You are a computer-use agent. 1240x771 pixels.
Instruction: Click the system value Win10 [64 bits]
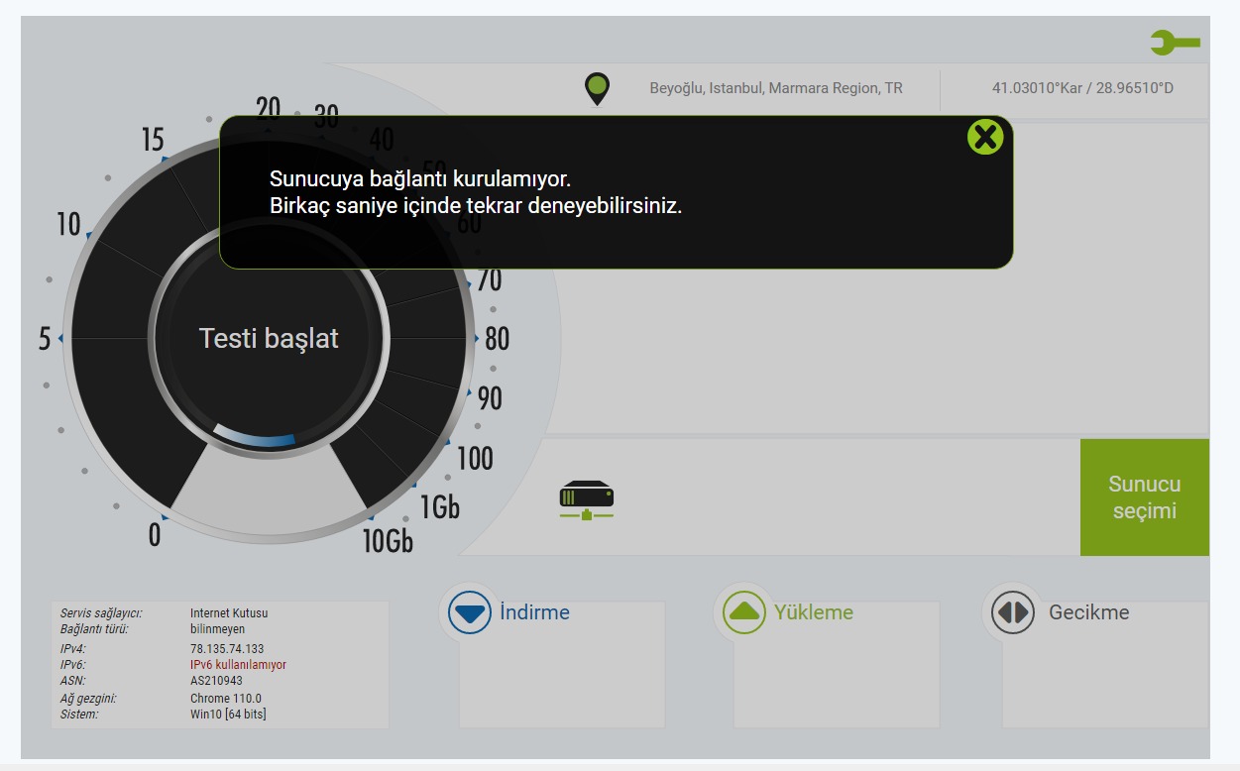click(x=228, y=714)
